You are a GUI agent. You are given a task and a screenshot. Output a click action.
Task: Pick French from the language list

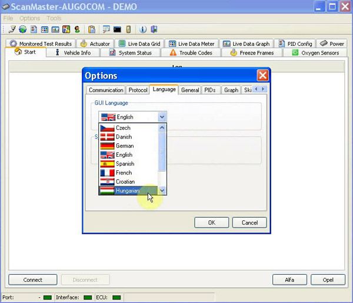[124, 173]
